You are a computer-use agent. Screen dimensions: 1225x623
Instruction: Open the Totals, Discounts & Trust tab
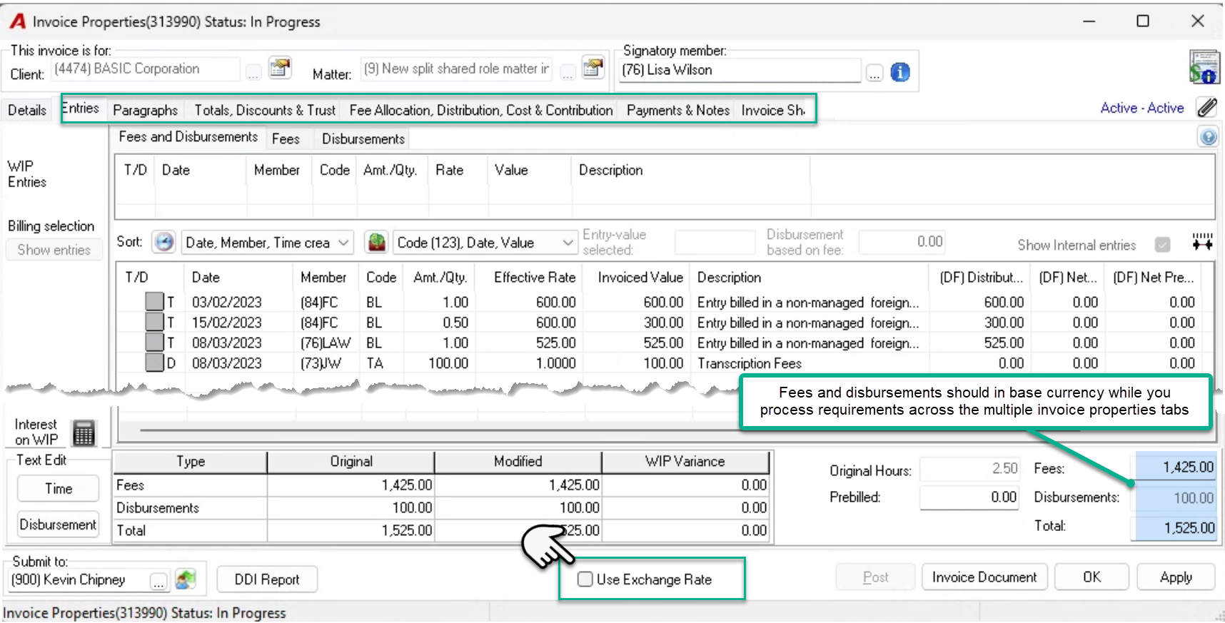click(265, 110)
